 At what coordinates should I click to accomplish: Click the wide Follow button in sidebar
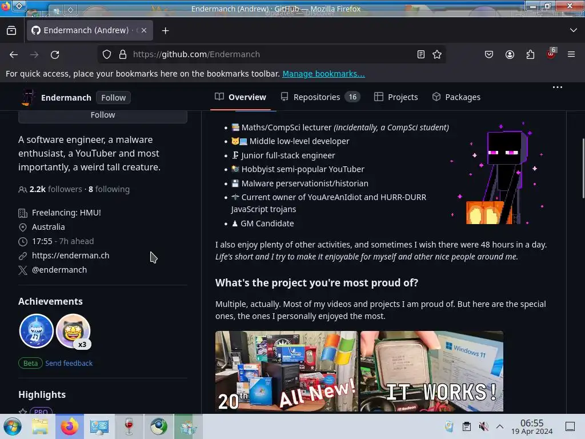tap(103, 115)
